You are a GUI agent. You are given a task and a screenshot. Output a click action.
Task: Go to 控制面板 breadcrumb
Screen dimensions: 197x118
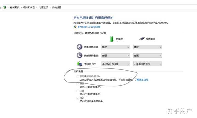15,7
